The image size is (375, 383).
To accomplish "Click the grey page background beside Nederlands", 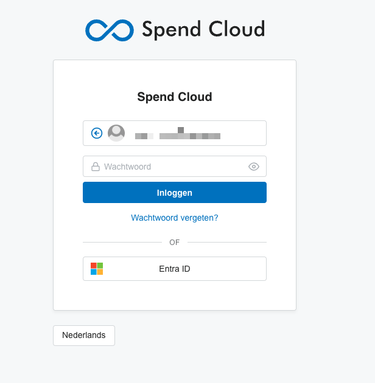I will [208, 336].
